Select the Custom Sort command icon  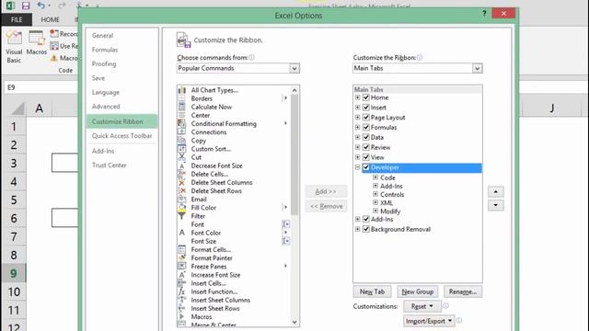[x=182, y=149]
